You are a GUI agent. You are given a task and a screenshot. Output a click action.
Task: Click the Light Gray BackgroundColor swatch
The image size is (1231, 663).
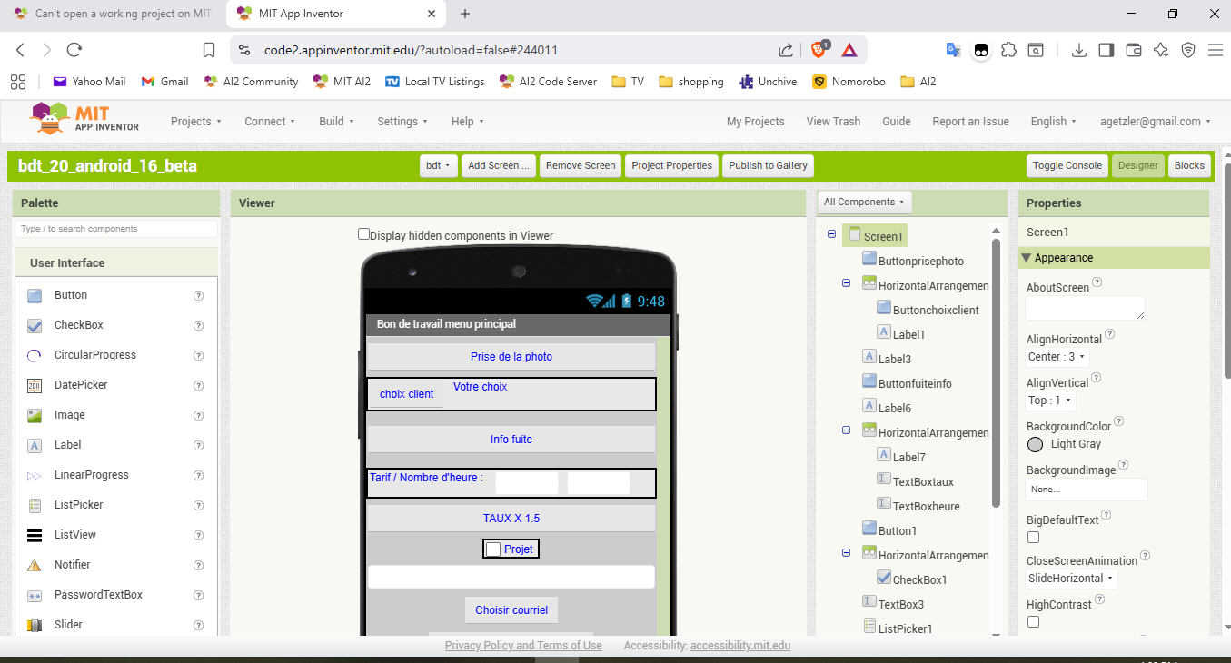pos(1035,444)
